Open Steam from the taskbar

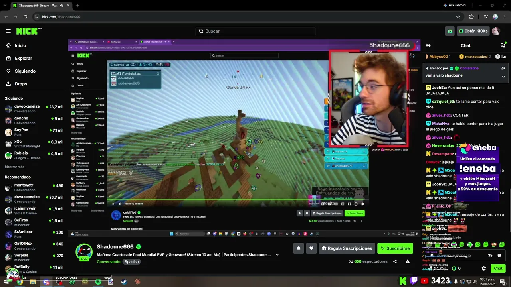(124, 282)
